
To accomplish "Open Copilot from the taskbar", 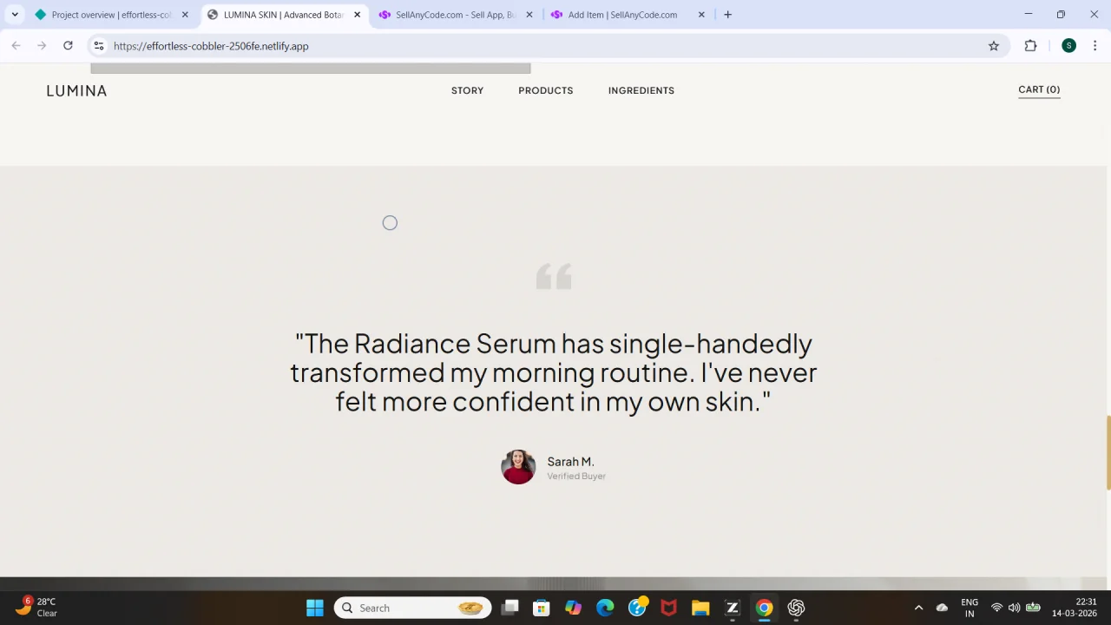I will tap(573, 608).
